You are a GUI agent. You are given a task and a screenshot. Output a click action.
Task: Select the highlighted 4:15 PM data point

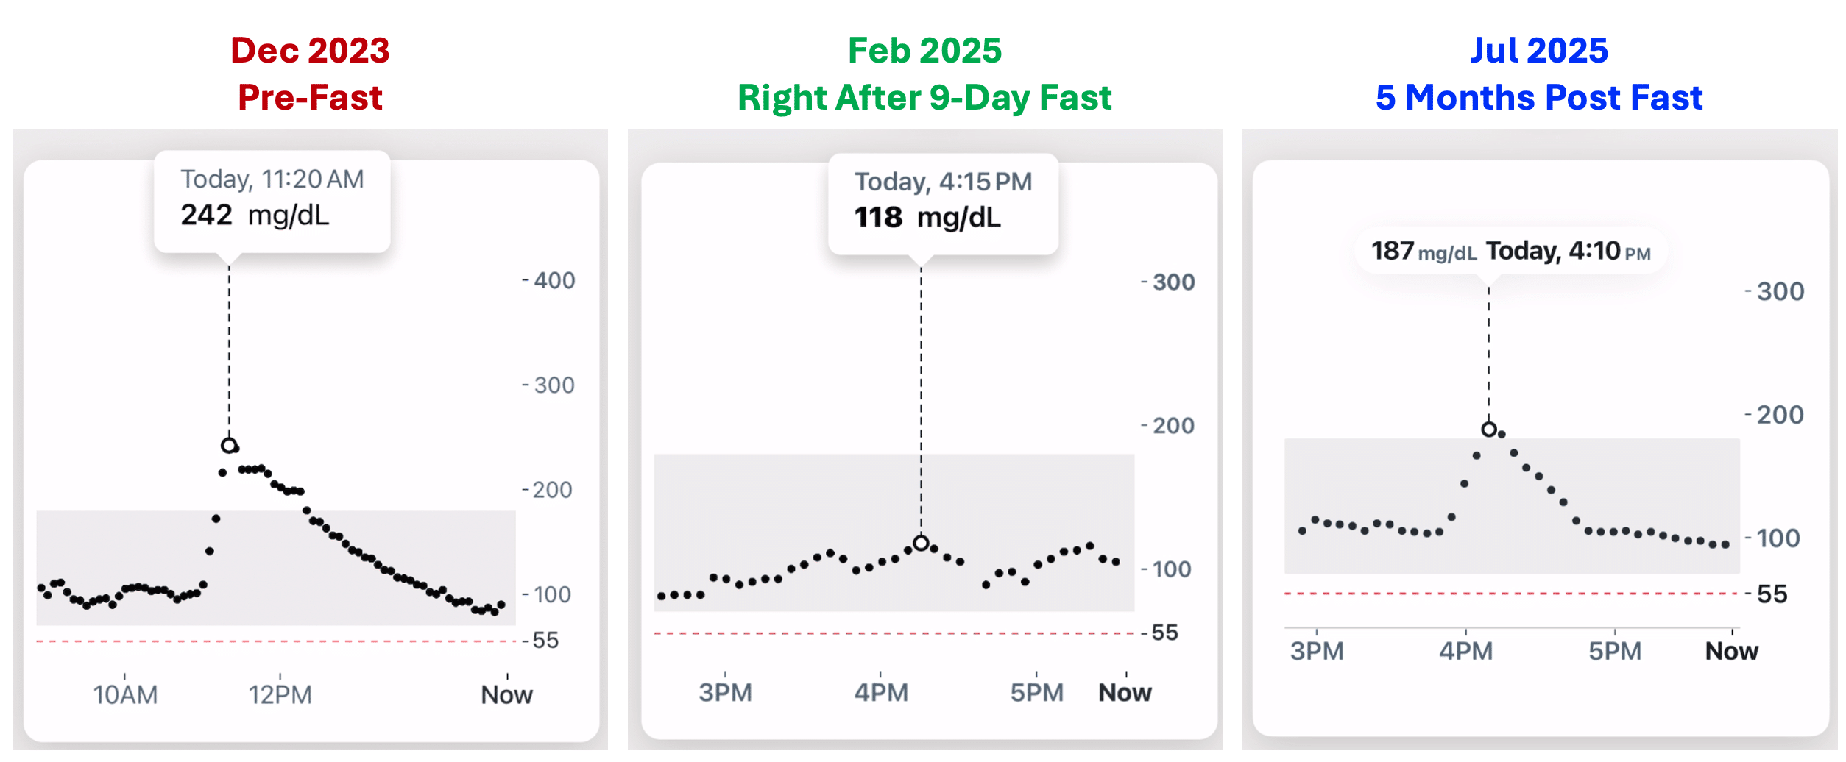coord(921,543)
